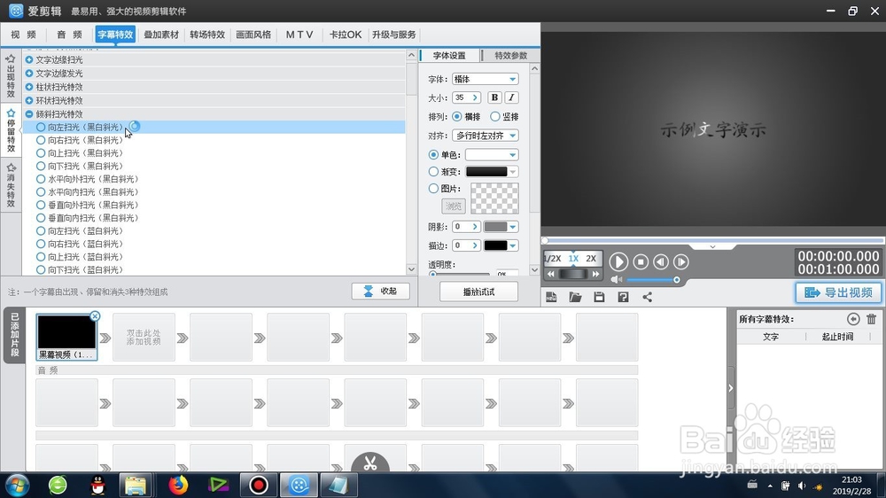886x498 pixels.
Task: Collapse 倾斜扫光特效 effect group
Action: coord(29,113)
